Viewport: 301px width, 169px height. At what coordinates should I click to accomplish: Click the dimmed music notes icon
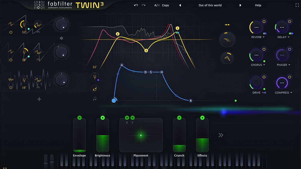[x=95, y=99]
